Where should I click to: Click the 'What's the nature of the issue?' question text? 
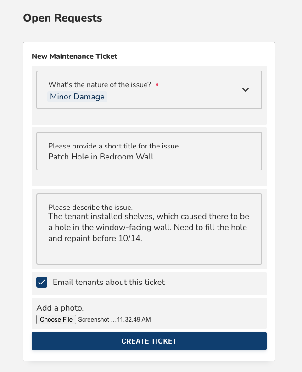[x=100, y=85]
